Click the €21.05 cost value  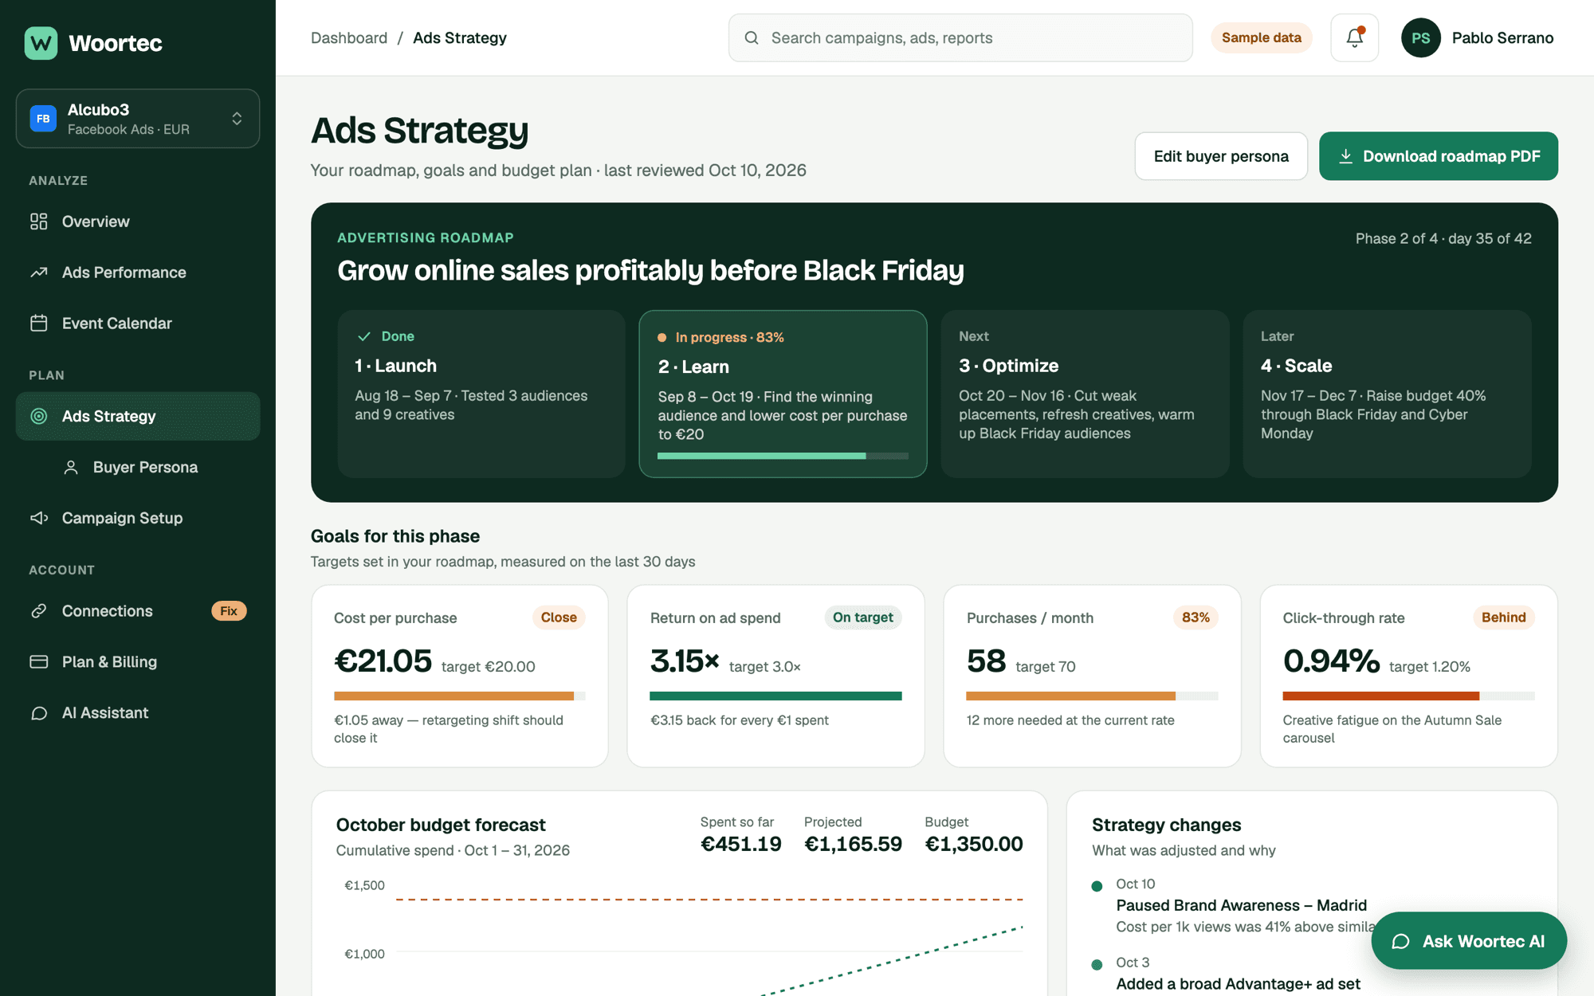tap(383, 661)
